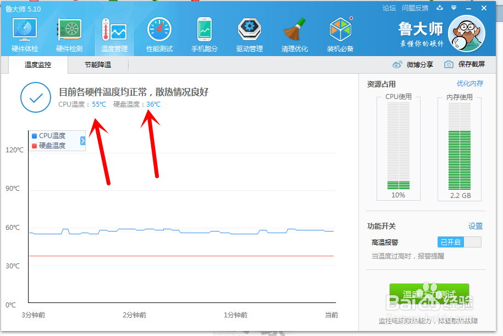The width and height of the screenshot is (503, 336).
Task: Click the CPU temperature value 55℃
Action: coord(99,104)
